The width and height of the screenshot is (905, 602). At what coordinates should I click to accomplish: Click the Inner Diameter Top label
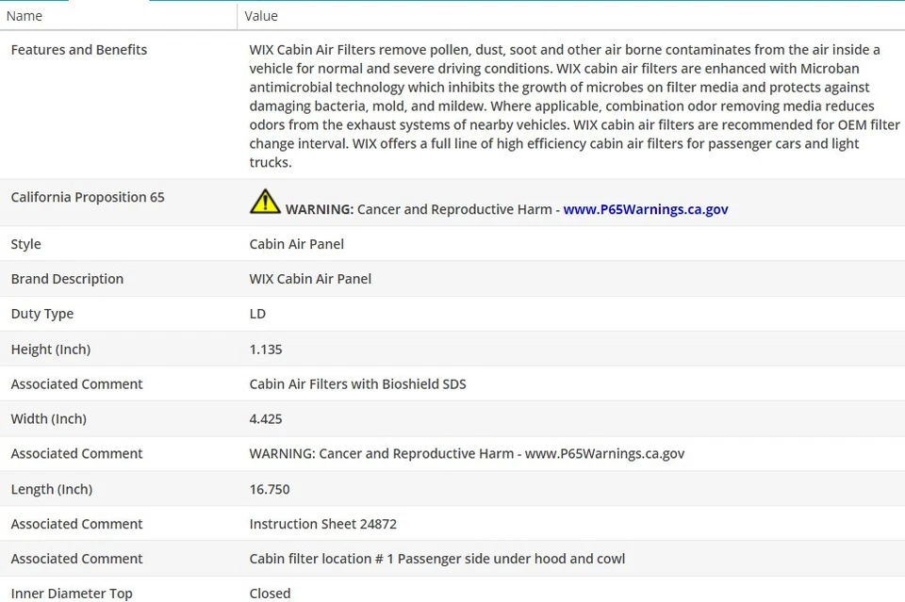point(72,594)
